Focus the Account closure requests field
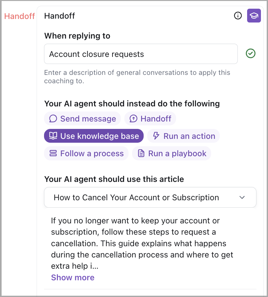The image size is (268, 297). tap(141, 54)
